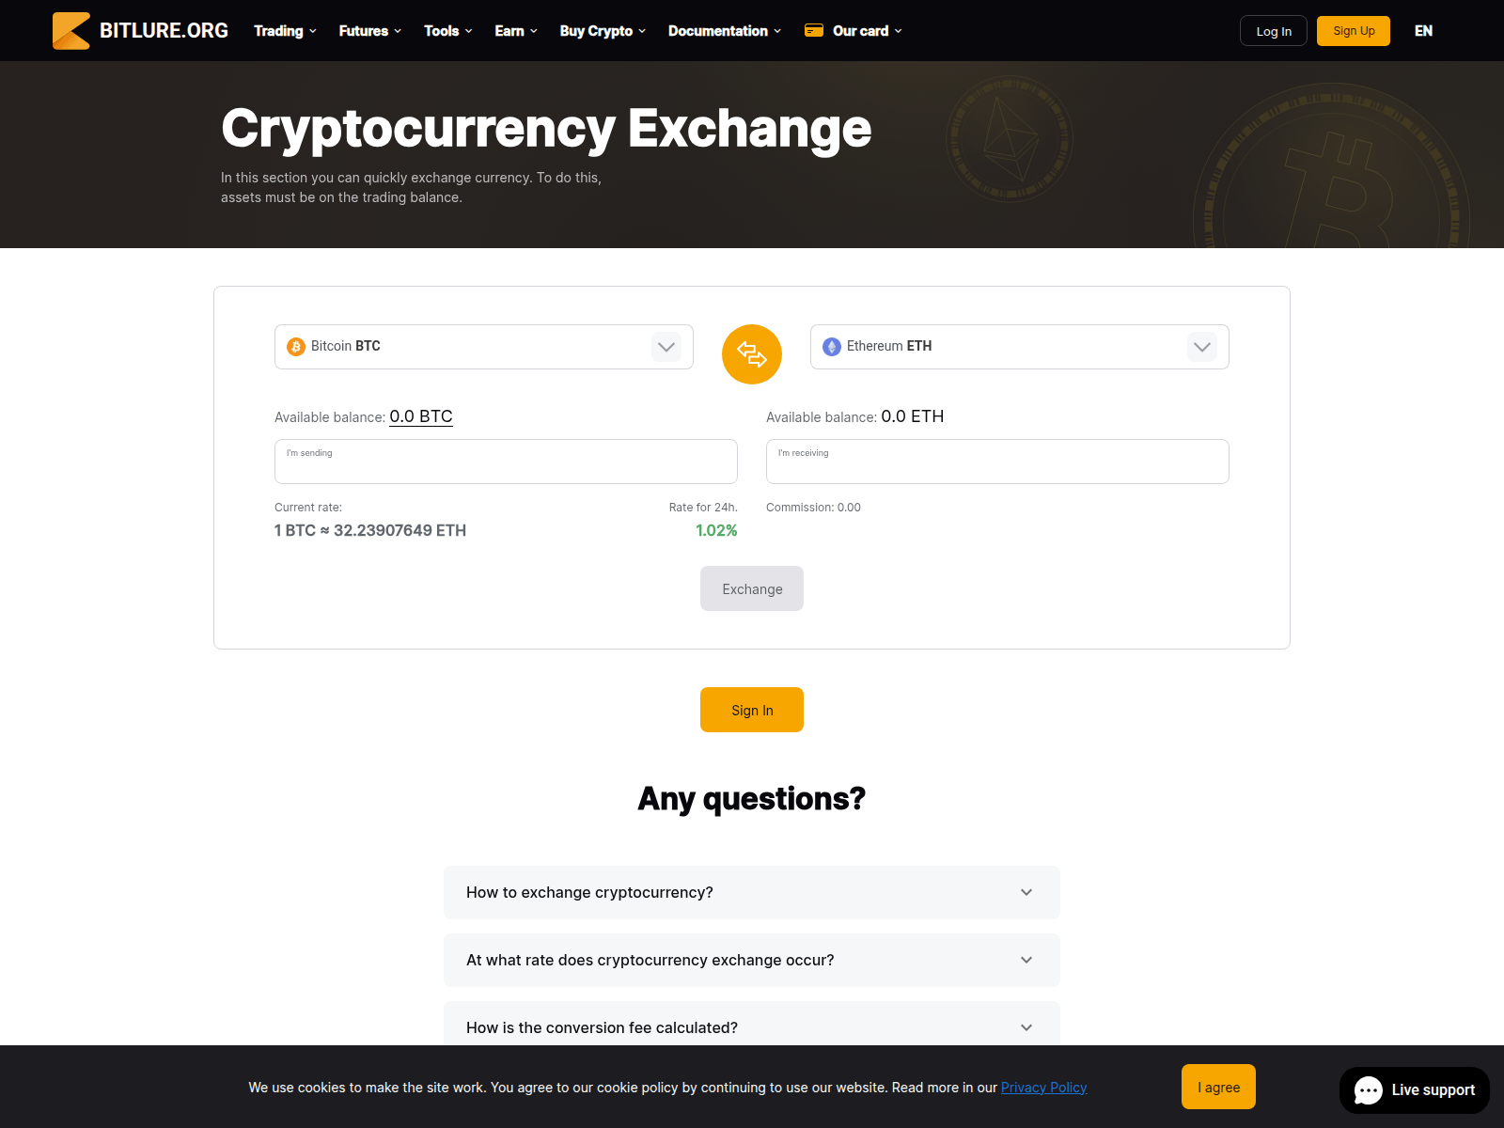The height and width of the screenshot is (1128, 1504).
Task: Click the yellow Sign Up button
Action: tap(1354, 31)
